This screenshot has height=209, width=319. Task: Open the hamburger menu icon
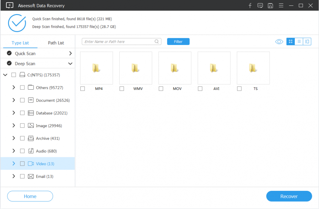click(280, 5)
